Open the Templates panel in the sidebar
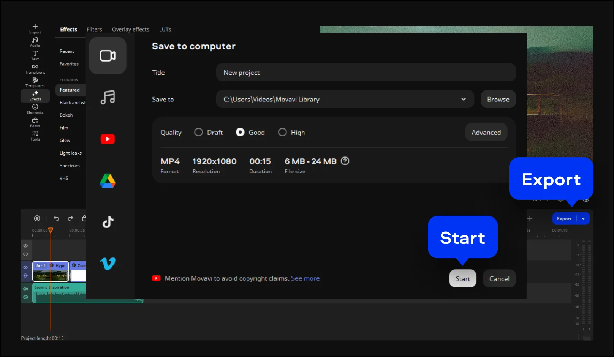Viewport: 614px width, 357px height. [x=35, y=82]
